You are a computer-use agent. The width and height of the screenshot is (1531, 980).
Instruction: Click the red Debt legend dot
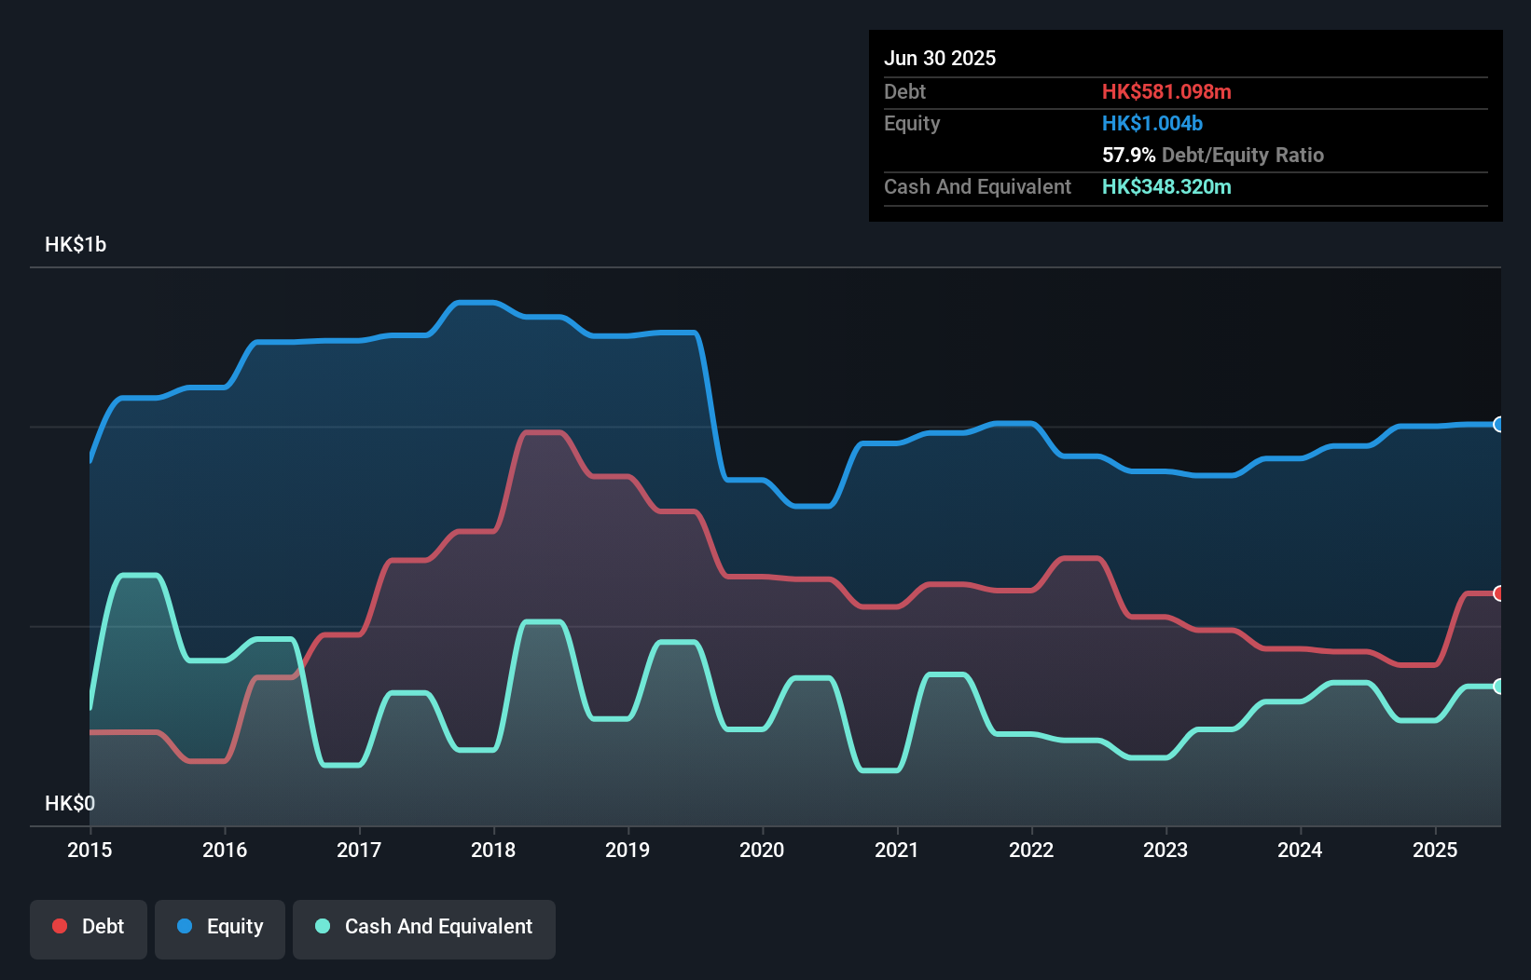coord(60,926)
